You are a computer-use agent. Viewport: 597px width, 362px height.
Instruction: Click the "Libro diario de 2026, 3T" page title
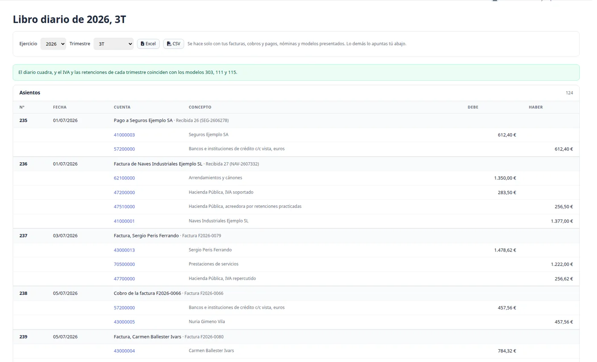pyautogui.click(x=70, y=19)
